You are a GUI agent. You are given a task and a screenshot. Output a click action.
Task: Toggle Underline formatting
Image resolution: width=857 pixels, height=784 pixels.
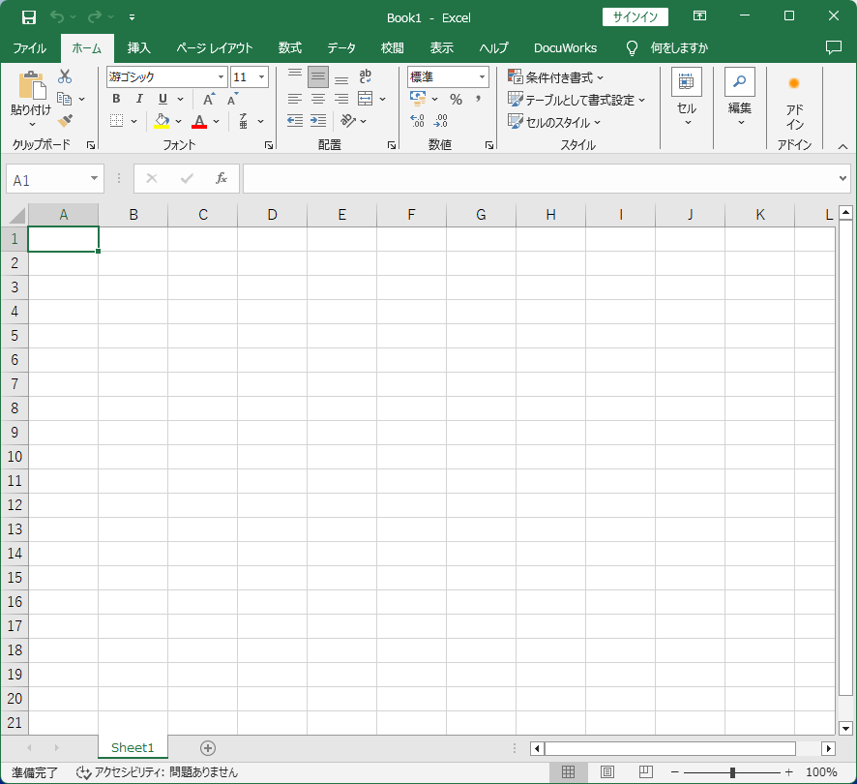(x=163, y=99)
